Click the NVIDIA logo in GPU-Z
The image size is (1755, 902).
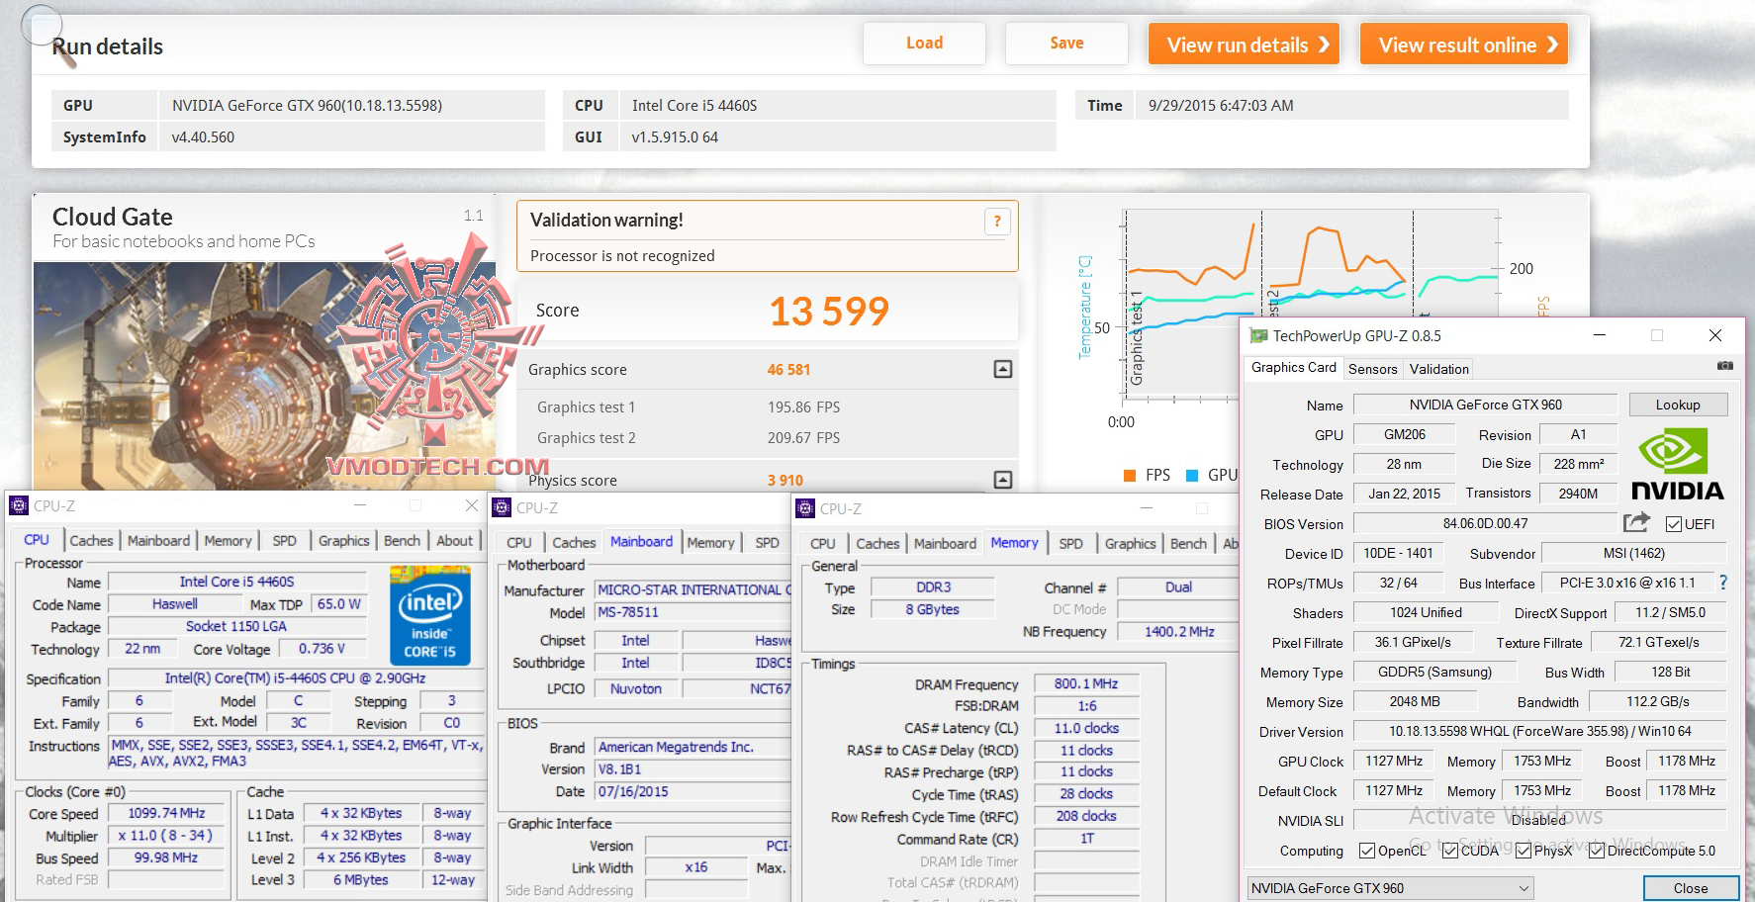[1677, 464]
